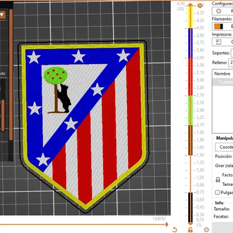Screen dimensions: 233x233
Task: Click the yellow segment of layer slider
Action: [x=190, y=17]
